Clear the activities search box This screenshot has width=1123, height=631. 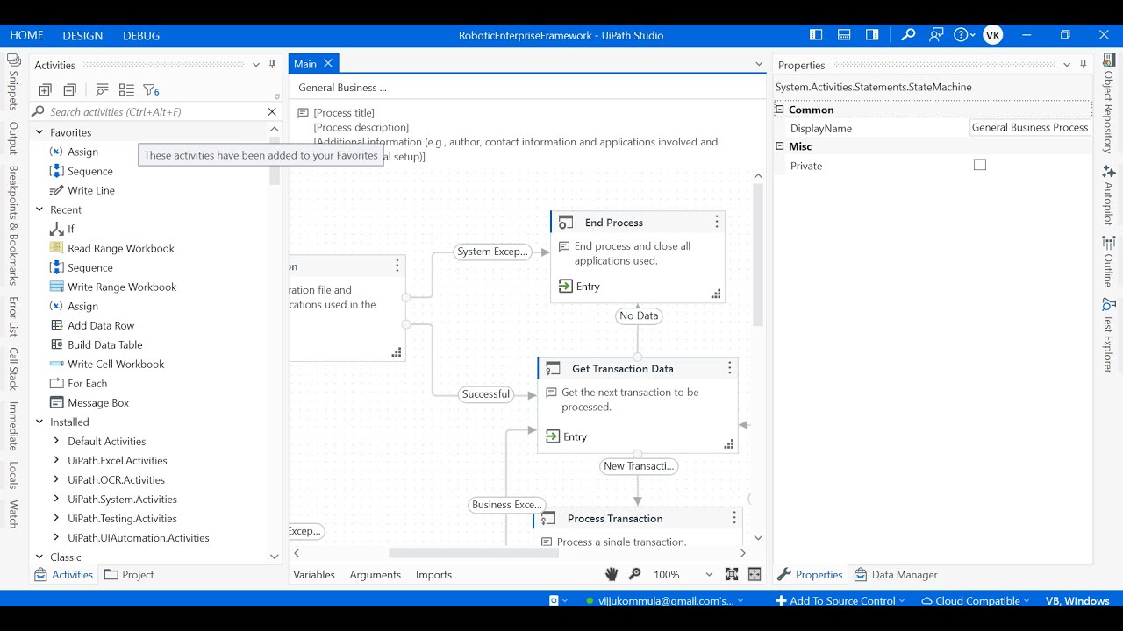click(272, 112)
